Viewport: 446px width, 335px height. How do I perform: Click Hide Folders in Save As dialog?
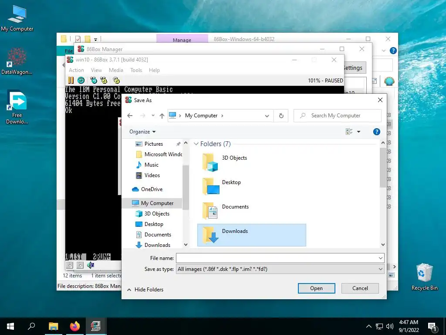point(145,290)
